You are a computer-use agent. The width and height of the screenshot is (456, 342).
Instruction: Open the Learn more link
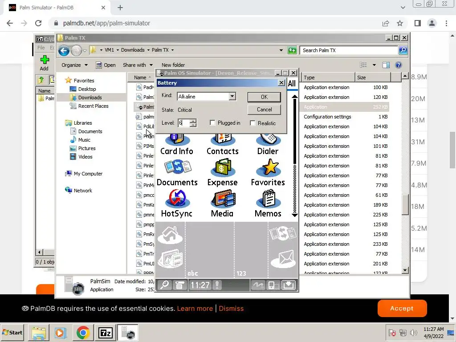(x=195, y=309)
